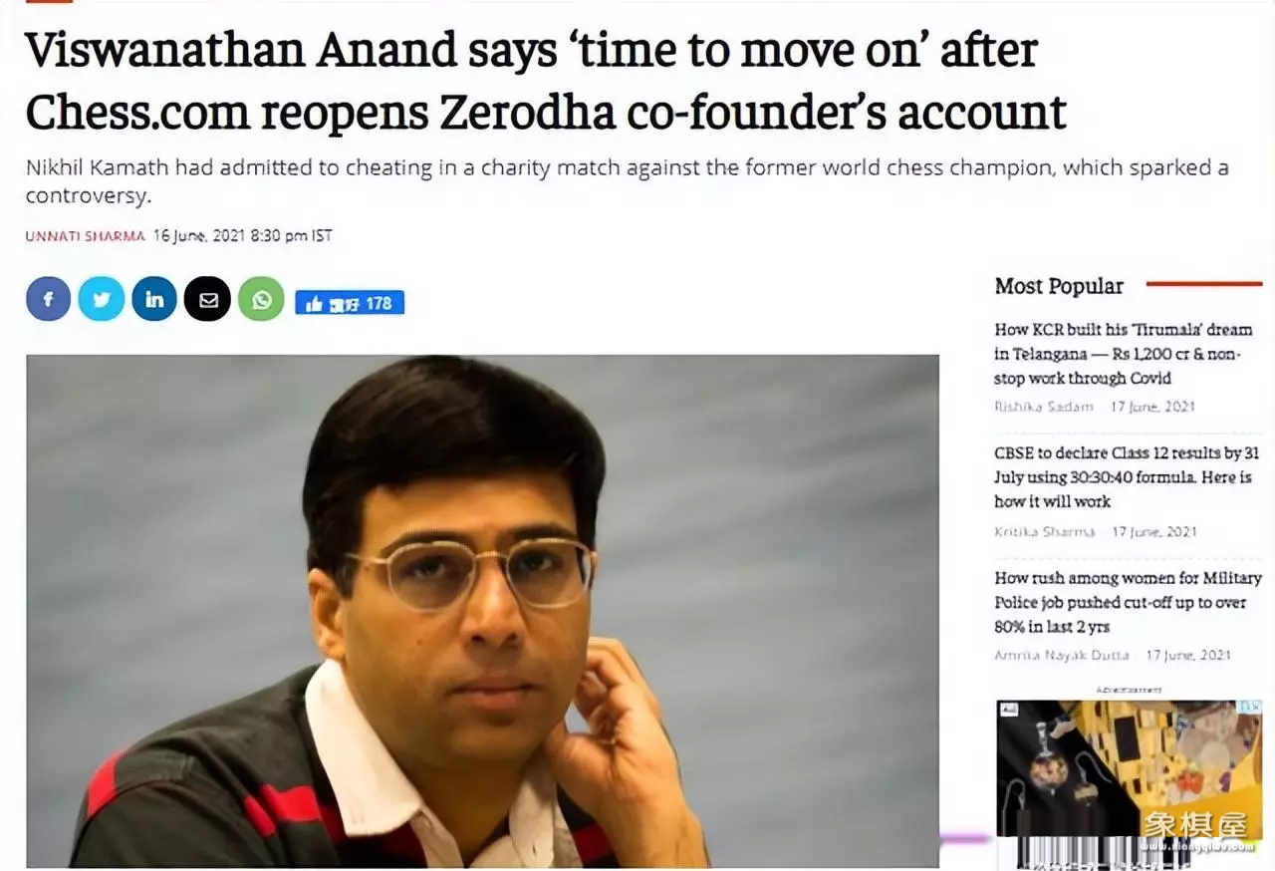Open KCR Tirumala dream article
Screen dimensions: 1275x871
(1123, 354)
